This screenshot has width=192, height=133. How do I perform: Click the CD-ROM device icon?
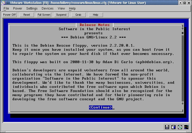pyautogui.click(x=180, y=127)
